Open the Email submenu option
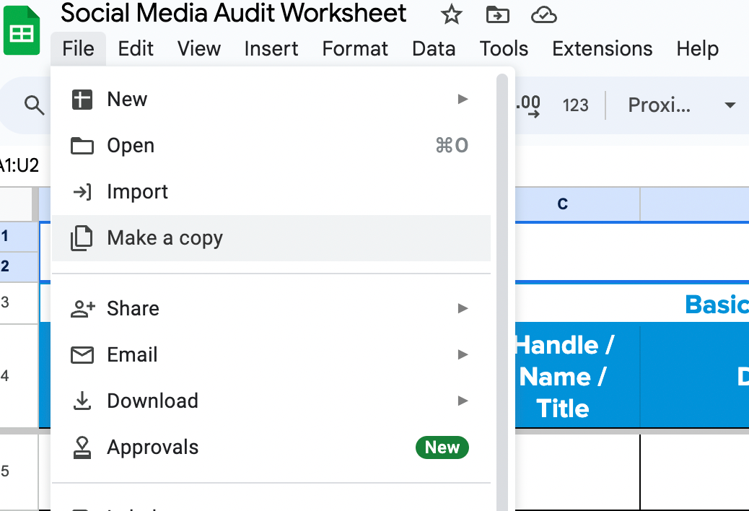Viewport: 749px width, 511px height. point(132,354)
